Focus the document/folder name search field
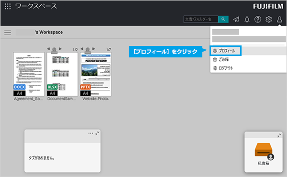The image size is (287, 177). [x=201, y=19]
